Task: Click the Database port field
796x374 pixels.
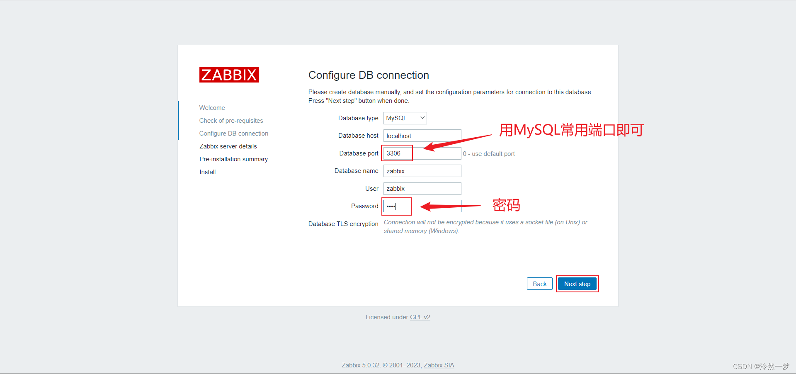Action: tap(422, 153)
